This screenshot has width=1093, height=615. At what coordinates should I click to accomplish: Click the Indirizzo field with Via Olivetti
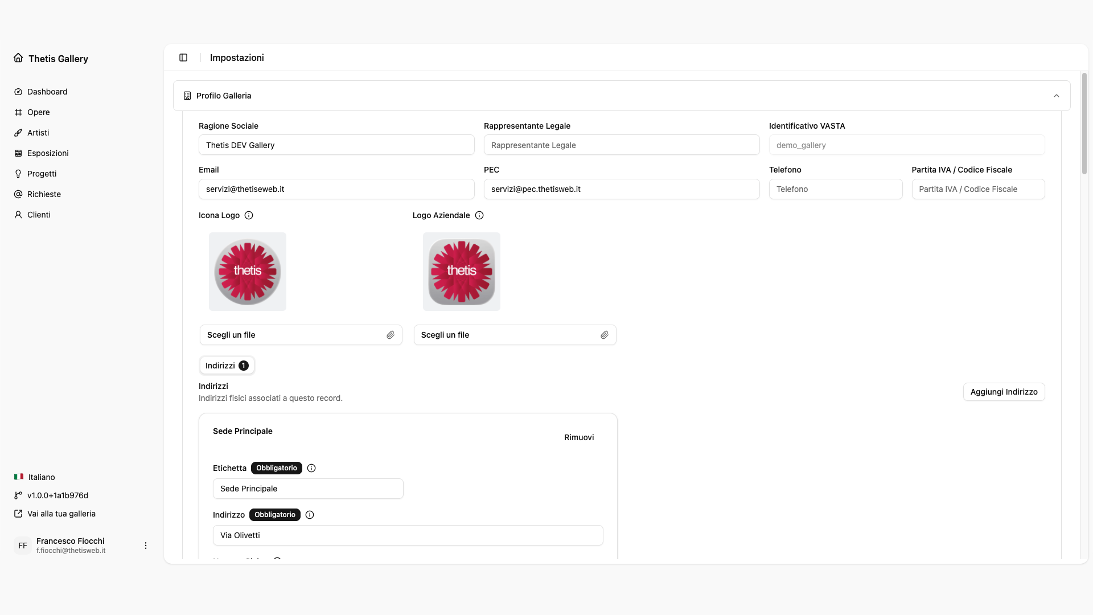click(408, 535)
